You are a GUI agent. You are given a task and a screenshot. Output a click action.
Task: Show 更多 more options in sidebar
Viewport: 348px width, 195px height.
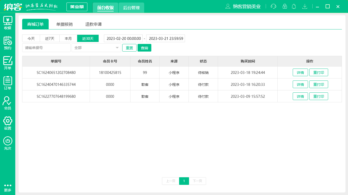tap(8, 188)
